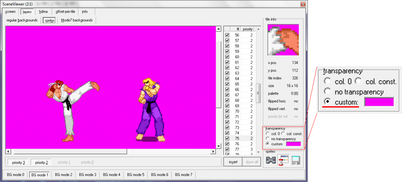
Task: Click the up arrow of the sprite list scrollbar
Action: (x=259, y=29)
